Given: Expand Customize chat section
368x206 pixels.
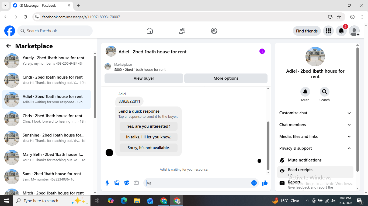Looking at the screenshot, I should pos(315,113).
